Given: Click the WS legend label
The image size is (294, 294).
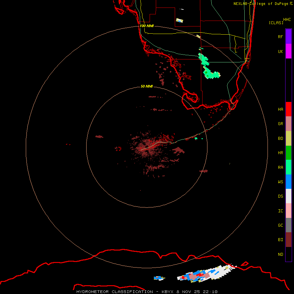Looking at the screenshot, I should [280, 182].
